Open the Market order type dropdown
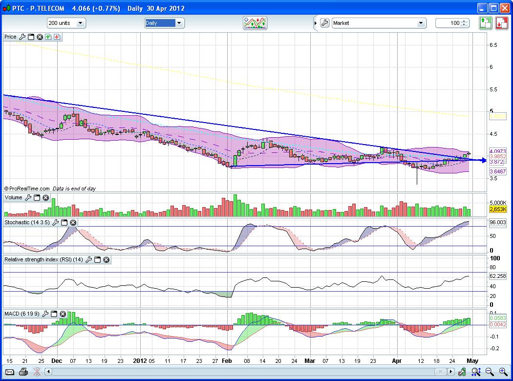Viewport: 513px width, 381px height. tap(379, 23)
